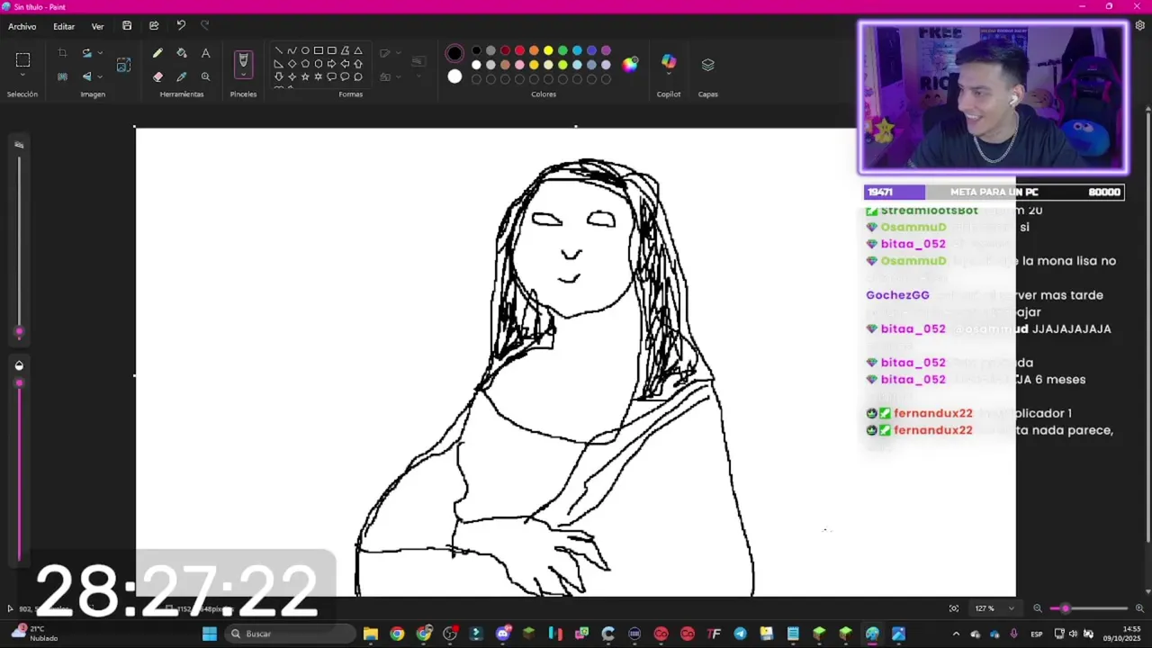Select the five-point Star shape
Screen dimensions: 1152x648
(305, 77)
